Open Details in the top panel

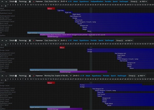coord(13,2)
